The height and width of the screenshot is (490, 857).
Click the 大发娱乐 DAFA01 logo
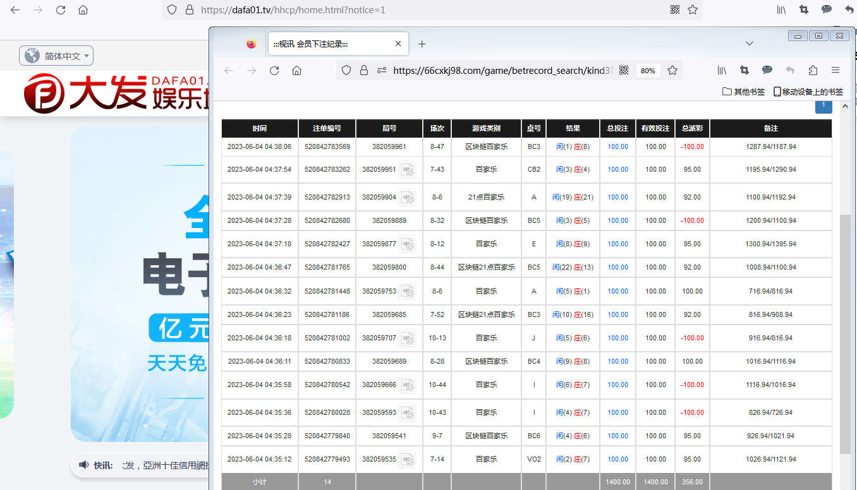117,95
